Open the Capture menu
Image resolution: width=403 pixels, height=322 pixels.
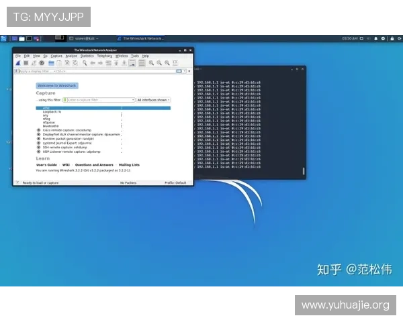click(x=56, y=56)
